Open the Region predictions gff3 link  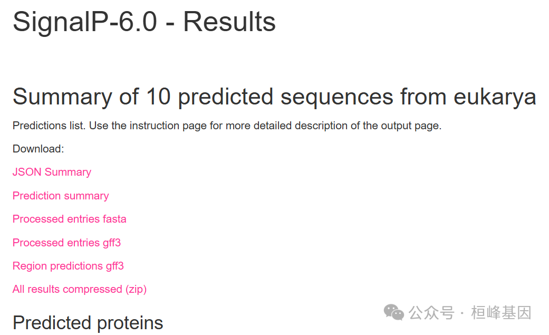pos(68,266)
